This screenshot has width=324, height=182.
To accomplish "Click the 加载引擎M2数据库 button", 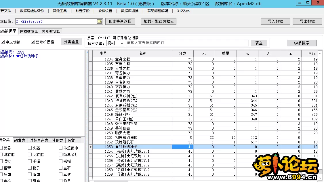I will (x=159, y=22).
